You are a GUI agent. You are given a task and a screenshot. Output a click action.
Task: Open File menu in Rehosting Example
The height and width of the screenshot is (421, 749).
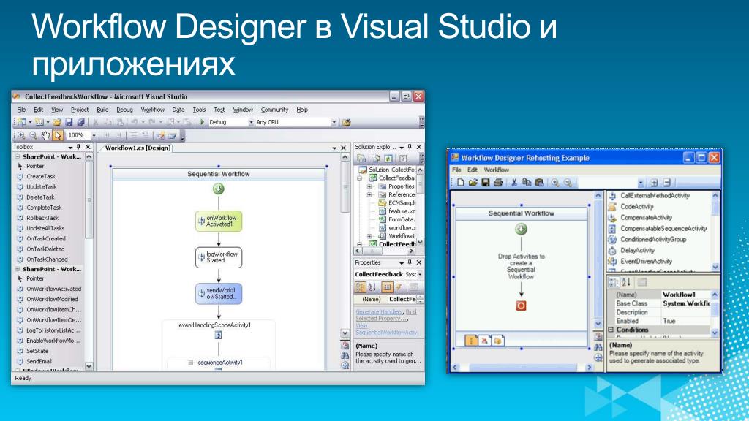tap(456, 170)
